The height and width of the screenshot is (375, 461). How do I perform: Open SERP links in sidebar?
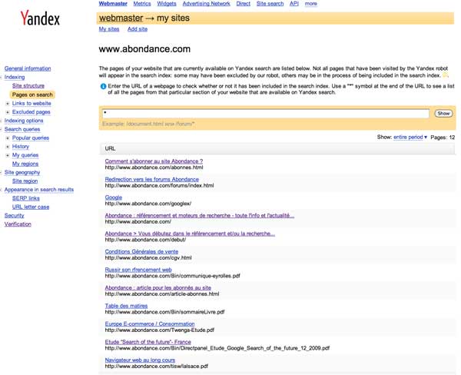[x=26, y=198]
